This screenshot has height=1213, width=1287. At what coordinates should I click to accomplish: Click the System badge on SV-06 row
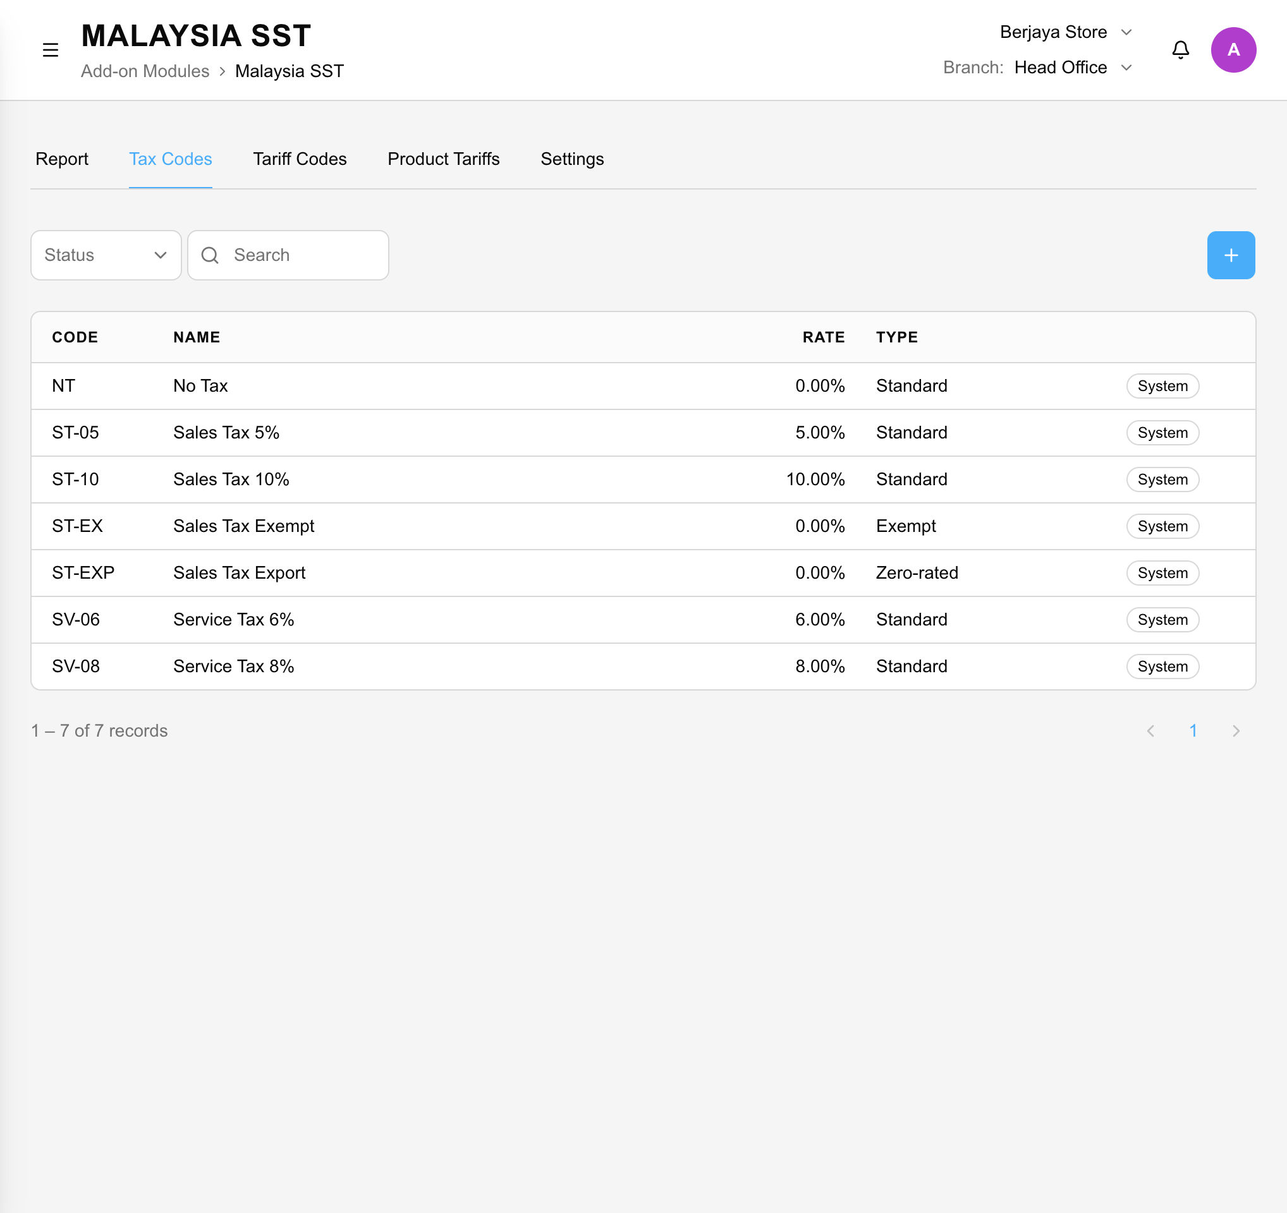tap(1162, 620)
